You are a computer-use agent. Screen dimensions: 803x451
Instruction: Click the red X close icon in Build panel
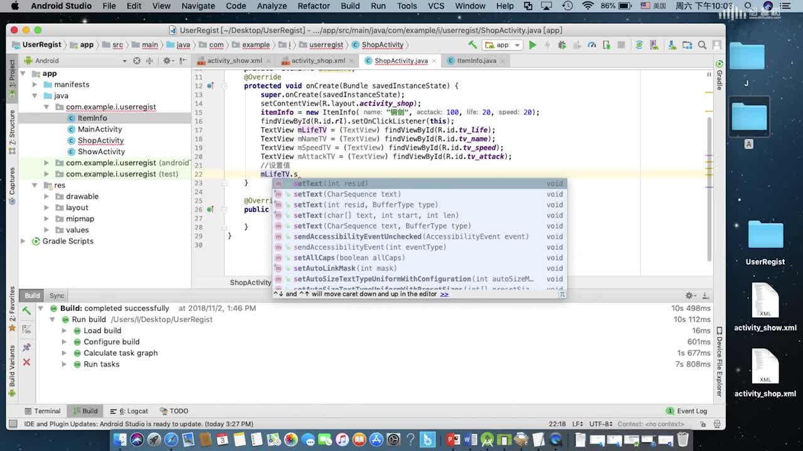tap(26, 362)
